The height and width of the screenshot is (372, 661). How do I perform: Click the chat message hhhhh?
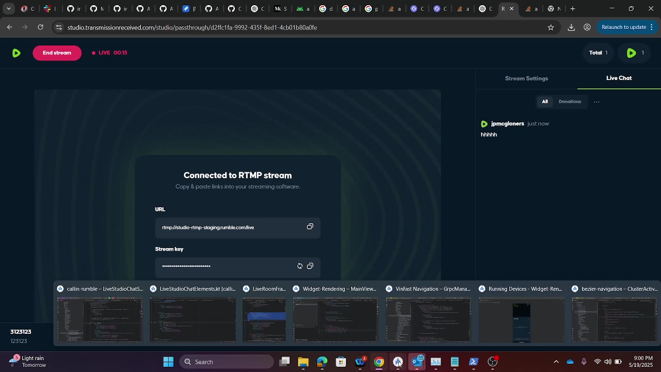click(489, 134)
